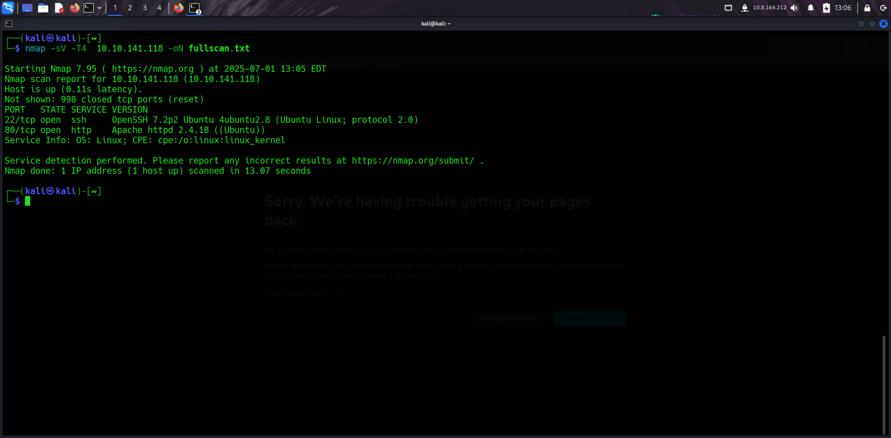
Task: Click the Start New Session button
Action: pyautogui.click(x=509, y=318)
